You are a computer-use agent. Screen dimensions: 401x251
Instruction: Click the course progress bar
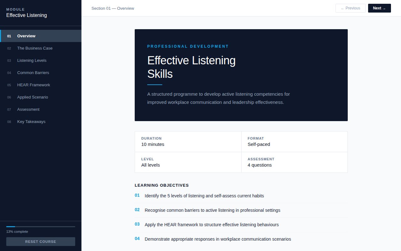pyautogui.click(x=41, y=227)
